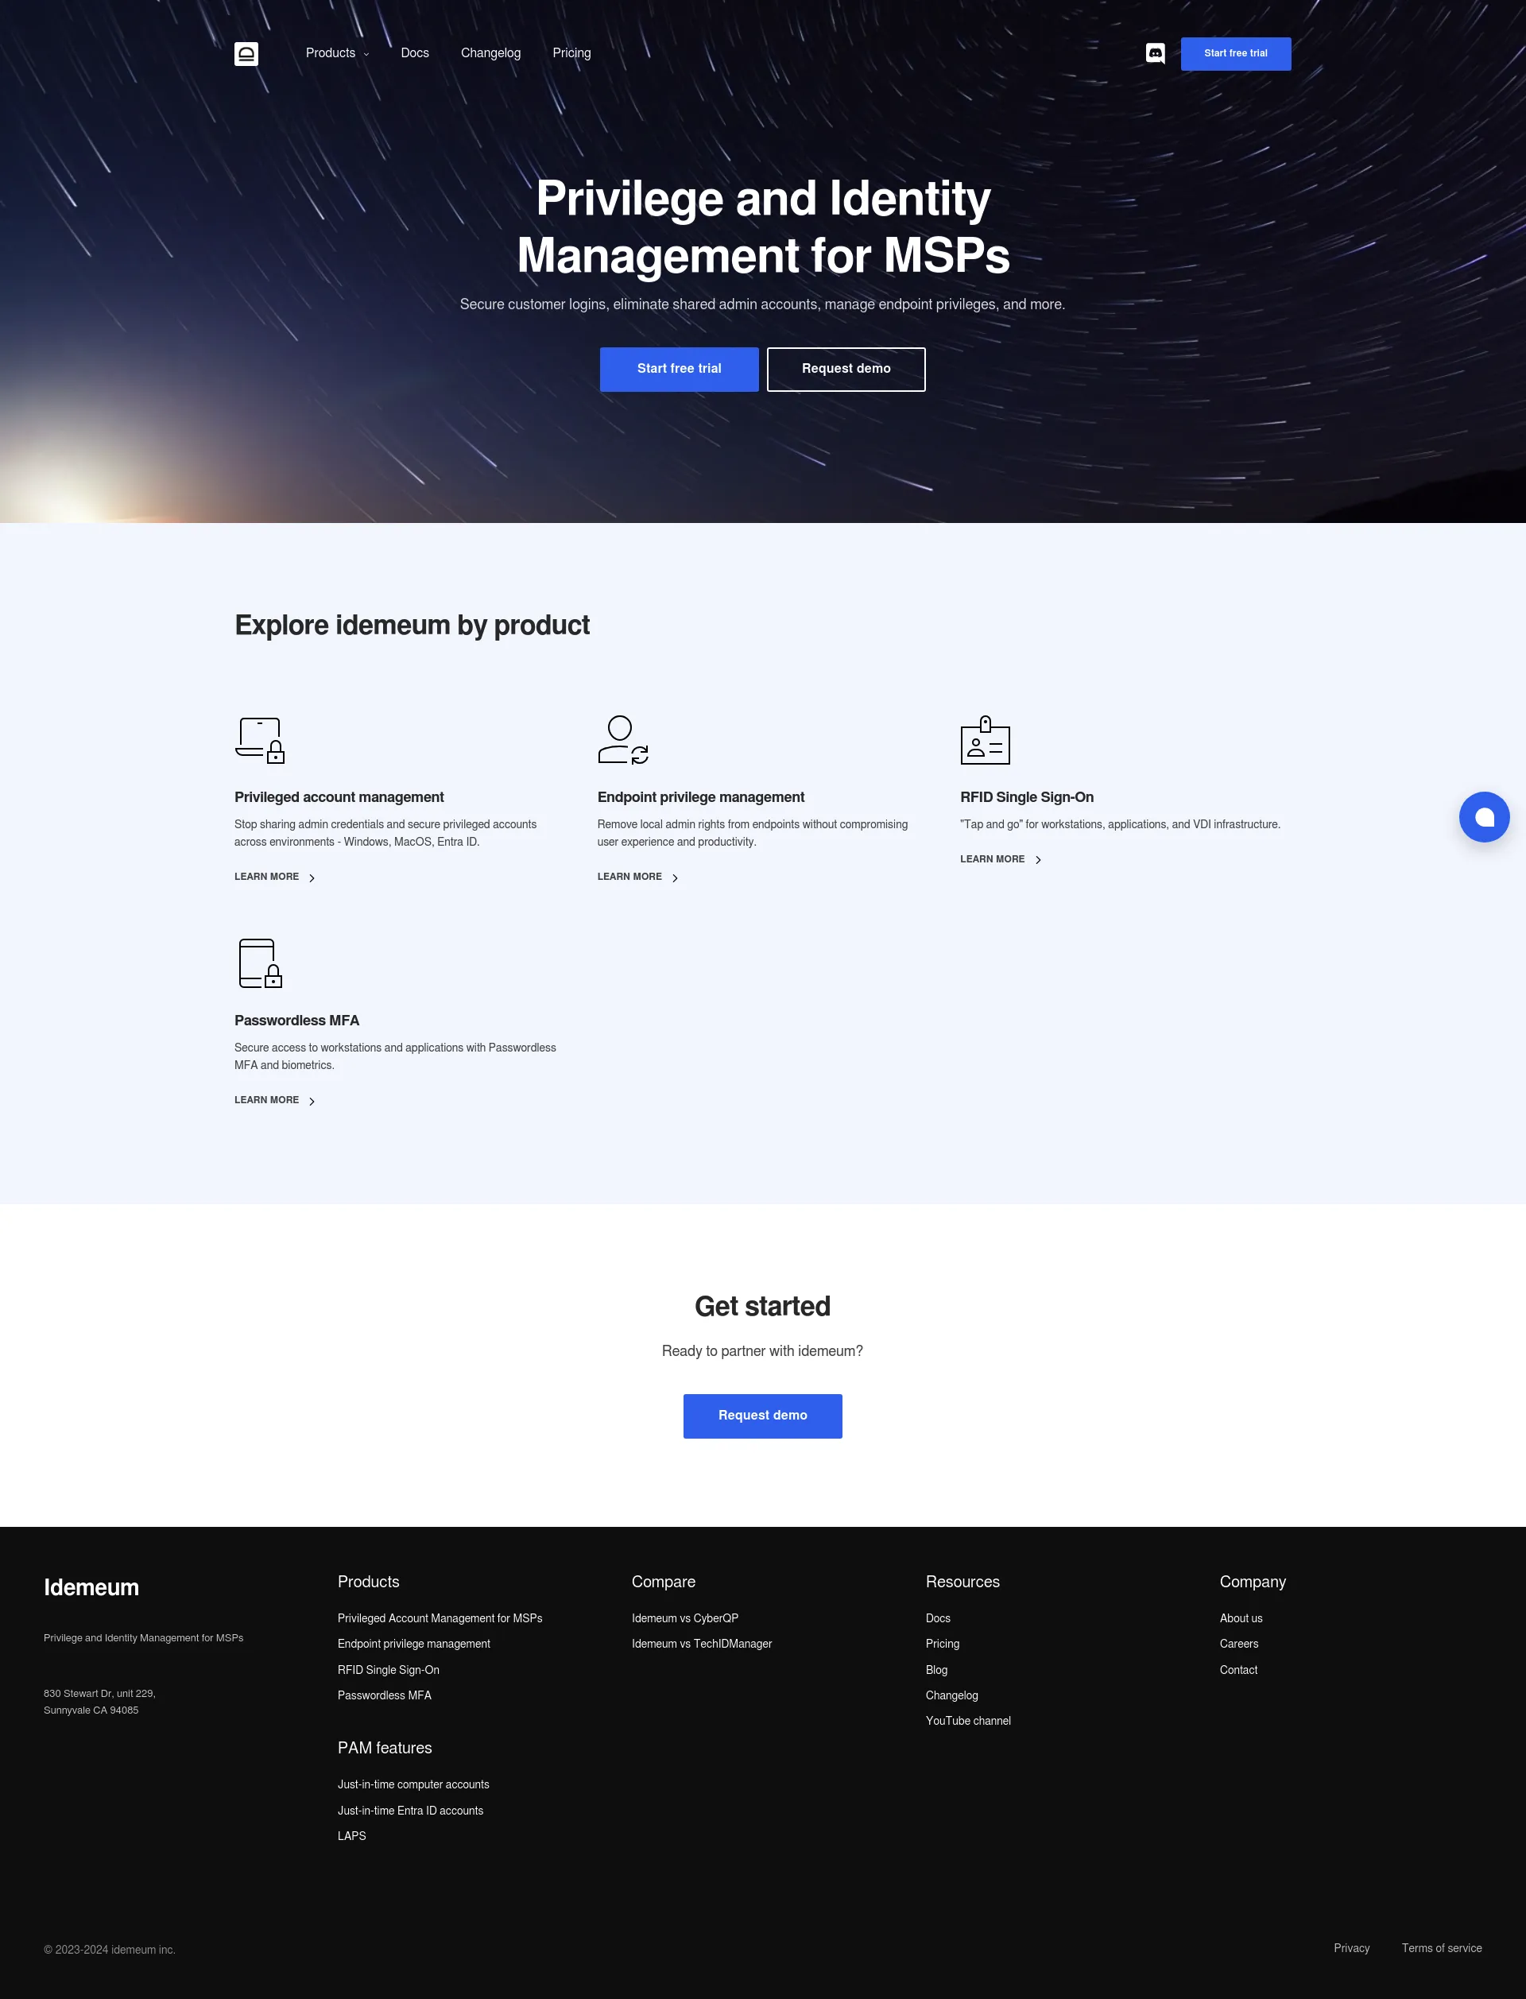
Task: Open Privileged account management heading link
Action: tap(339, 796)
